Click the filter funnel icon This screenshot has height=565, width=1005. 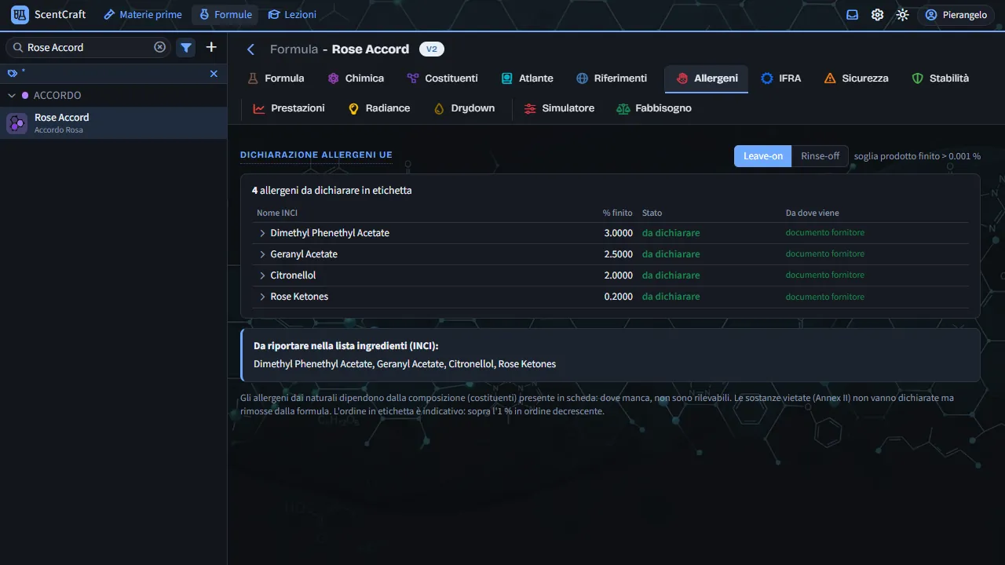[186, 47]
